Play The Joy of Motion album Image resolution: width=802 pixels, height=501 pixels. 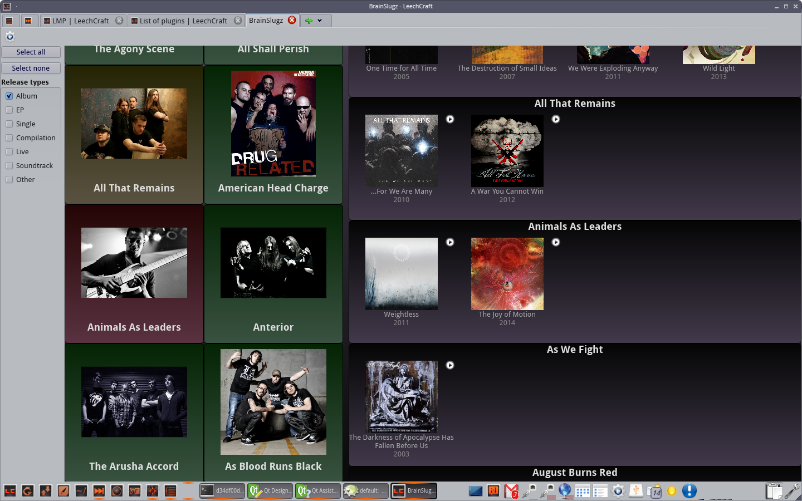coord(556,242)
